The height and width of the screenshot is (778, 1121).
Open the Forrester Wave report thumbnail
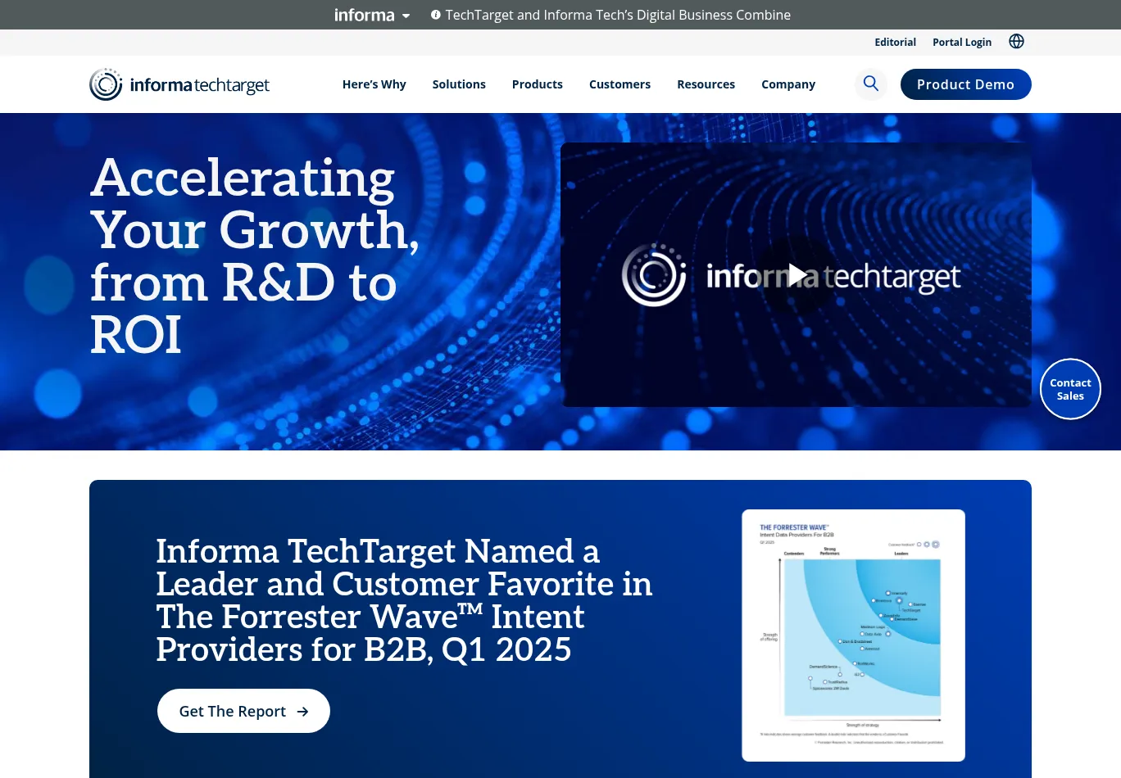point(853,636)
